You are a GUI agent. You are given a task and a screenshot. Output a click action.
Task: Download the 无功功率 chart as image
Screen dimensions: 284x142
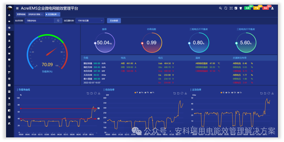[272, 93]
